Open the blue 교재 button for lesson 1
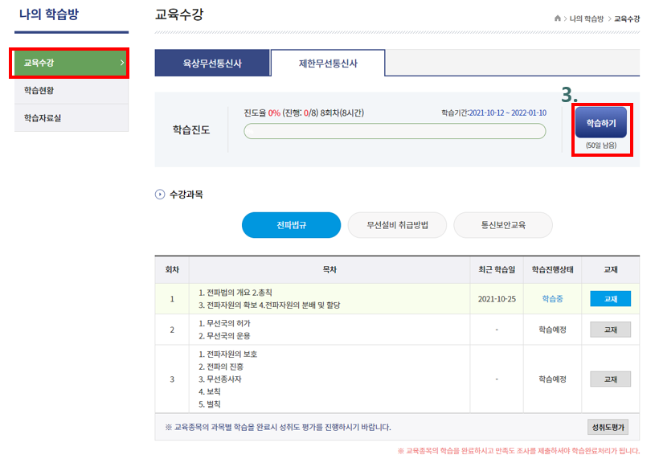This screenshot has height=459, width=659. (610, 298)
